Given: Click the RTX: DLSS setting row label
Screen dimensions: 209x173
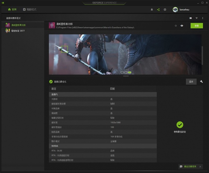Looking at the screenshot, I should [x=57, y=151].
